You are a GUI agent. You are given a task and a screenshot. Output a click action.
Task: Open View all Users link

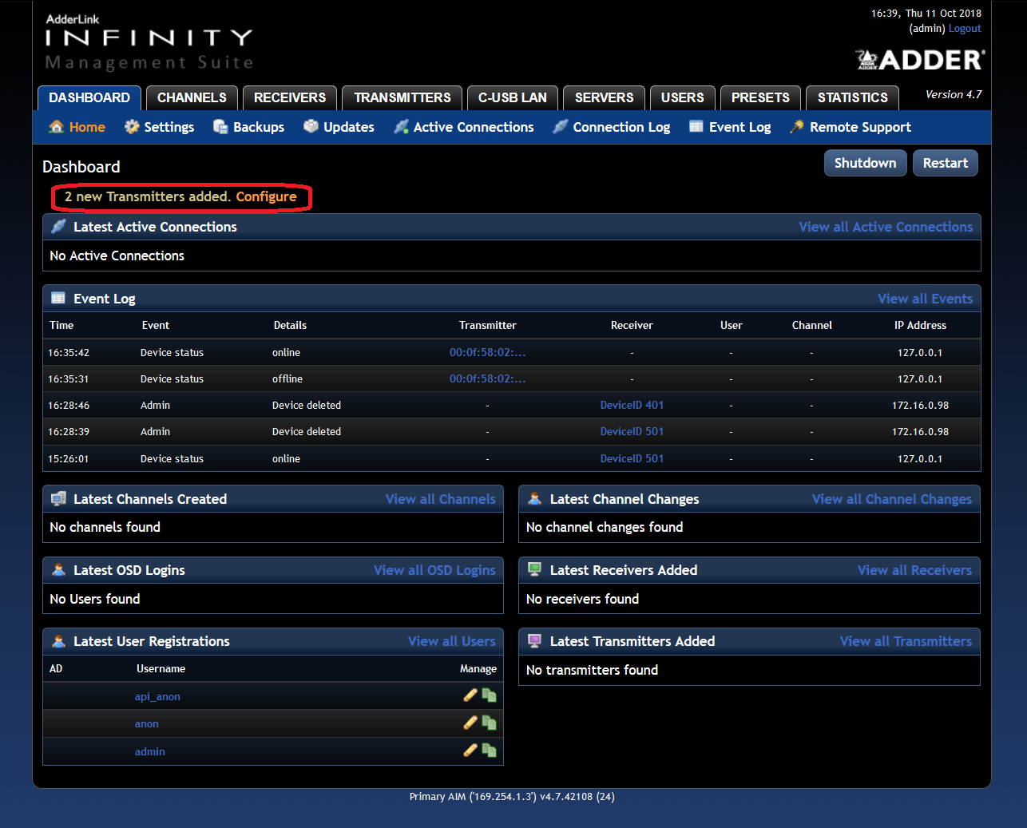(x=451, y=641)
